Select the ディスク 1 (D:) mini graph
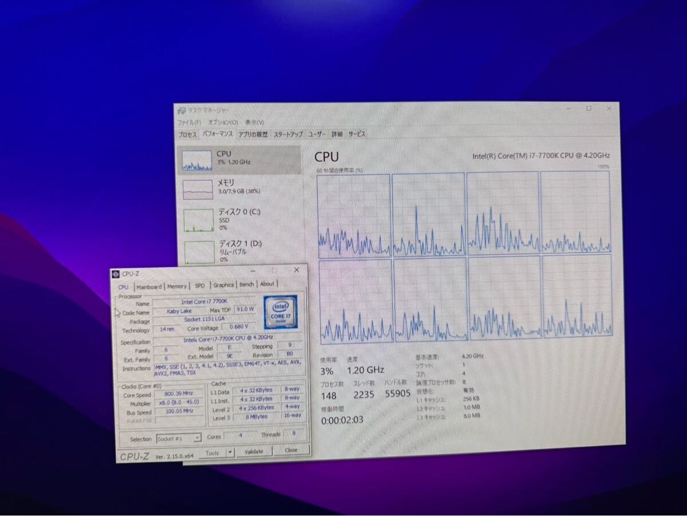This screenshot has width=687, height=516. pos(199,253)
